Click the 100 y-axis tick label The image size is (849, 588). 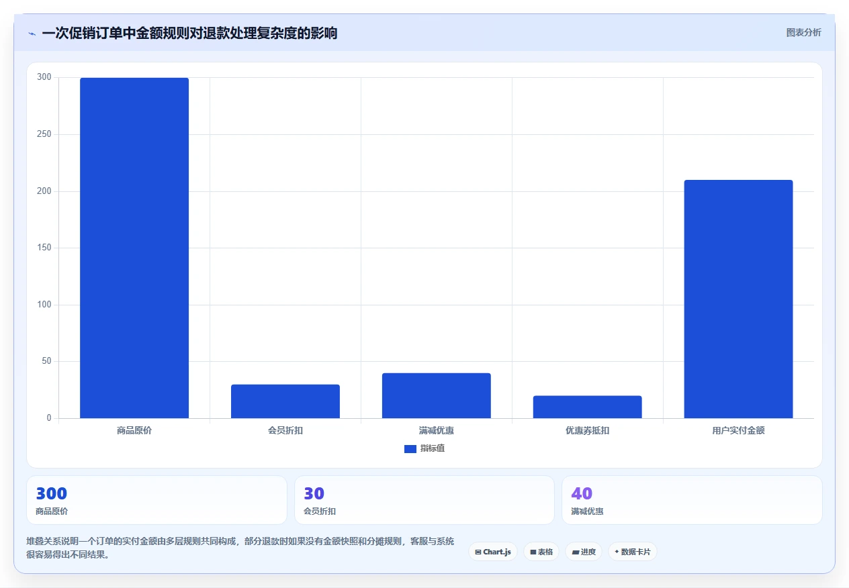(44, 305)
